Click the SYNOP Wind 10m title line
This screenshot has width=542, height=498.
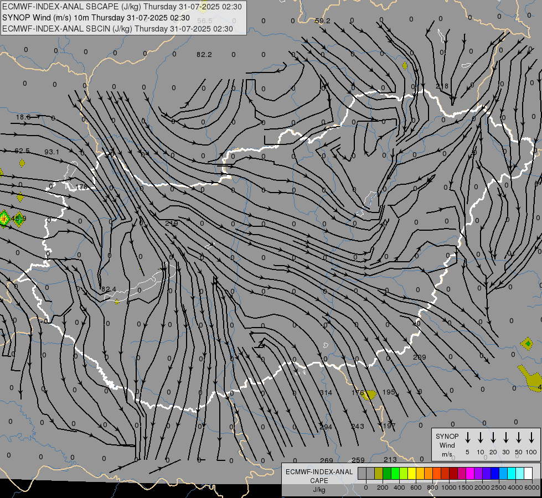point(96,18)
